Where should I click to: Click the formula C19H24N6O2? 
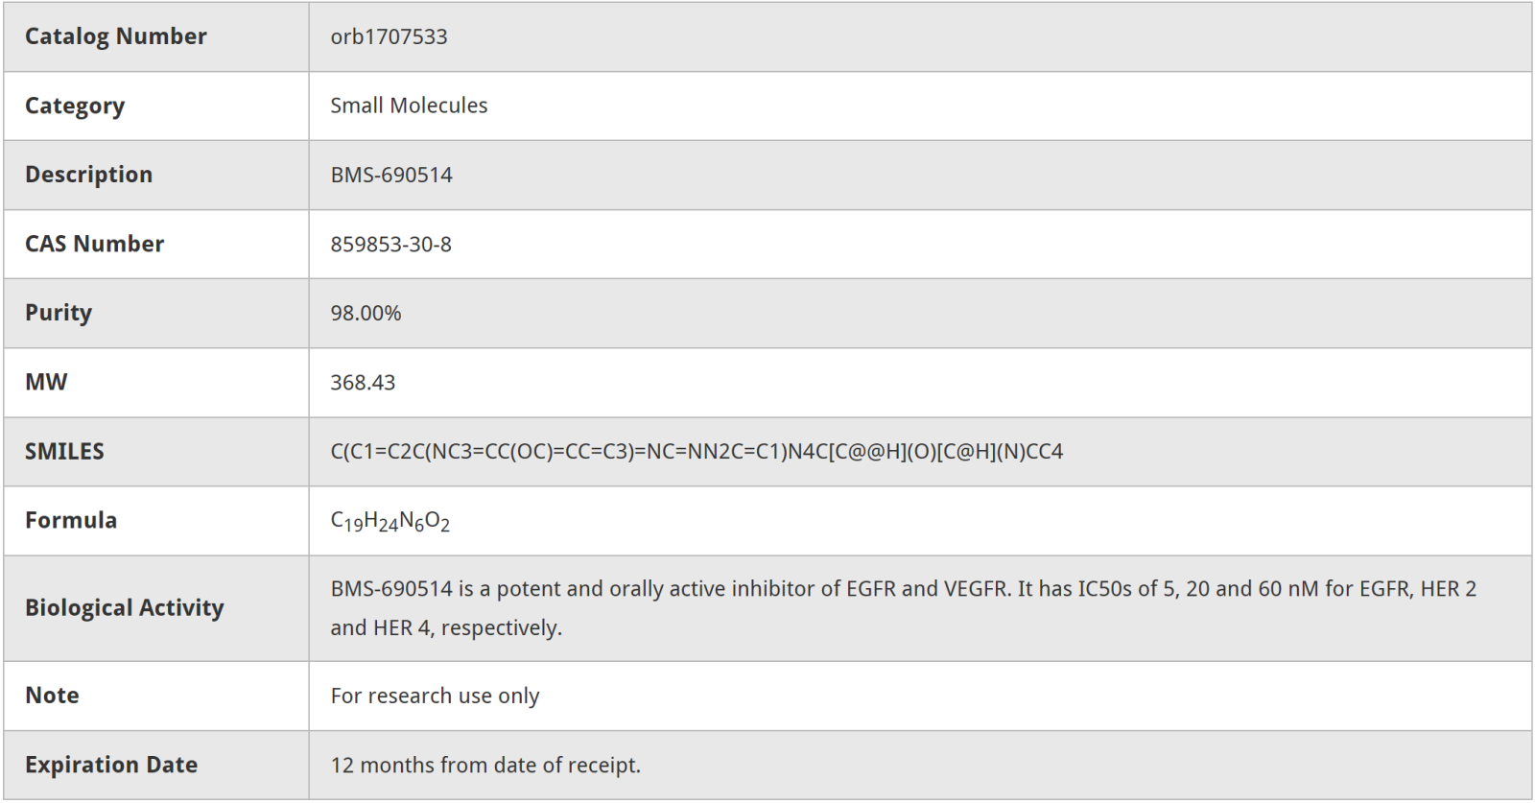(390, 521)
